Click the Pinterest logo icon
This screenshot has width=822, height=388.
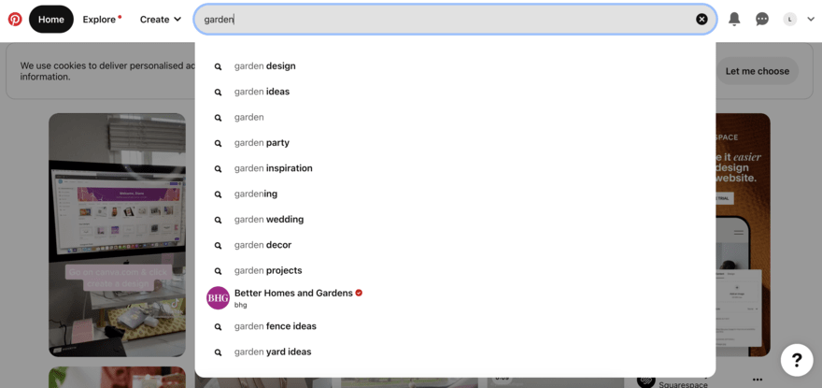click(x=15, y=19)
